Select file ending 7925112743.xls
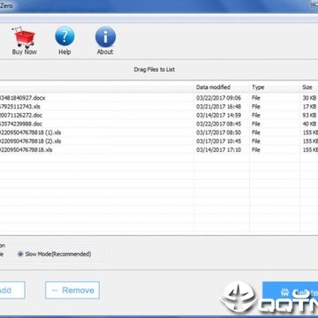The image size is (318, 318). pyautogui.click(x=20, y=107)
